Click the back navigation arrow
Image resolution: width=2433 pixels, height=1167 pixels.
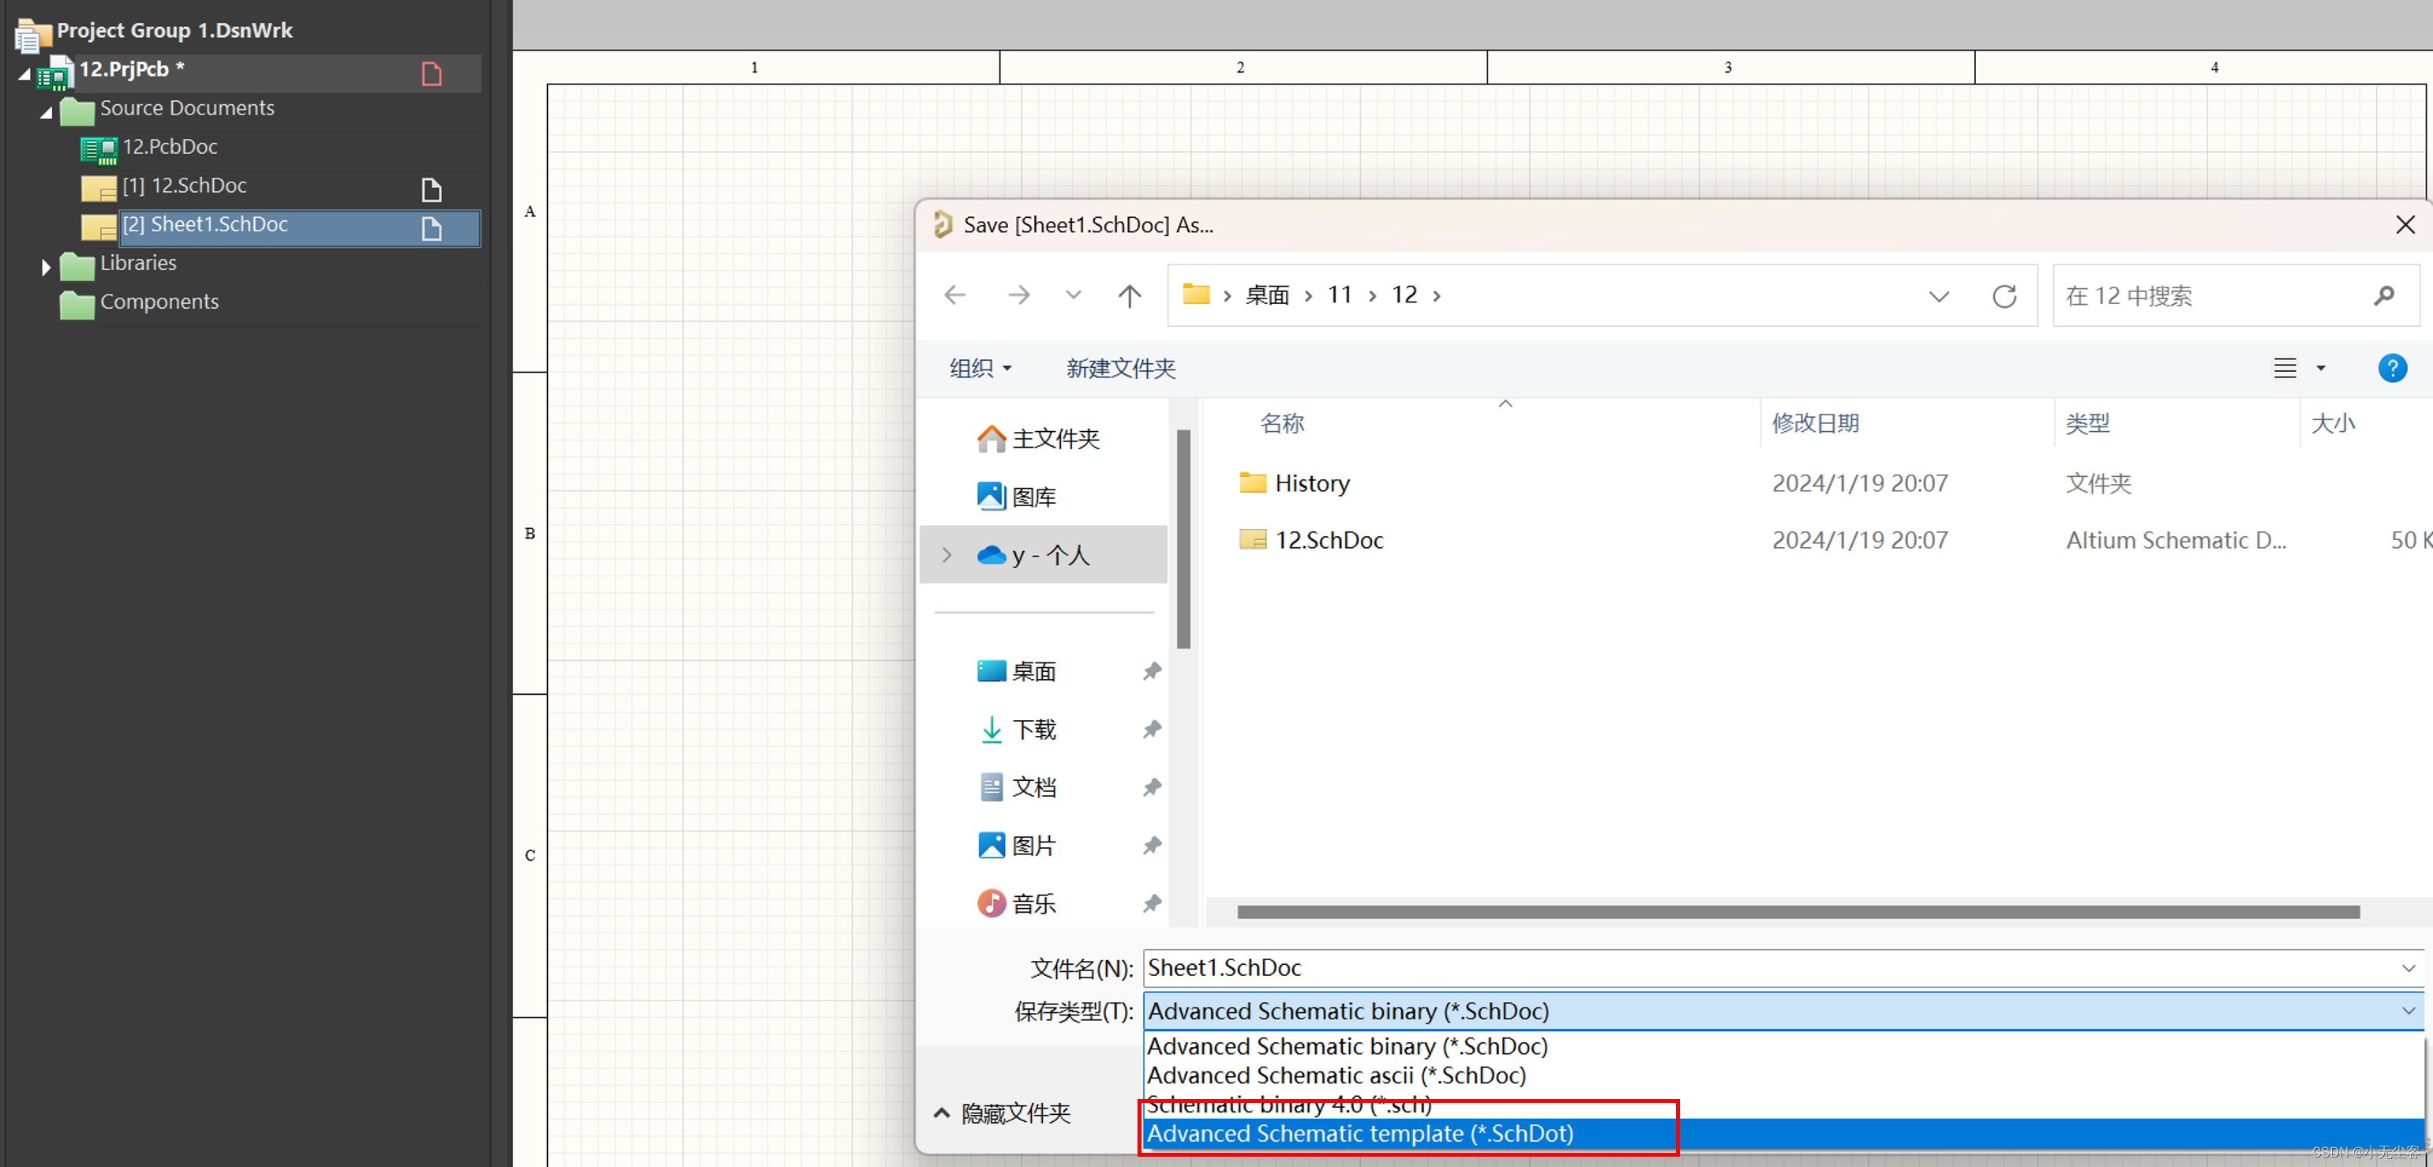pos(955,296)
